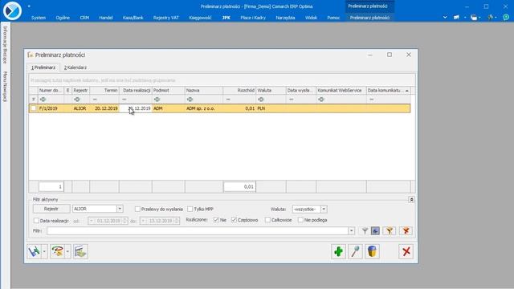Image resolution: width=514 pixels, height=289 pixels.
Task: Open the Rejestr ALIOR dropdown arrow
Action: click(x=120, y=209)
